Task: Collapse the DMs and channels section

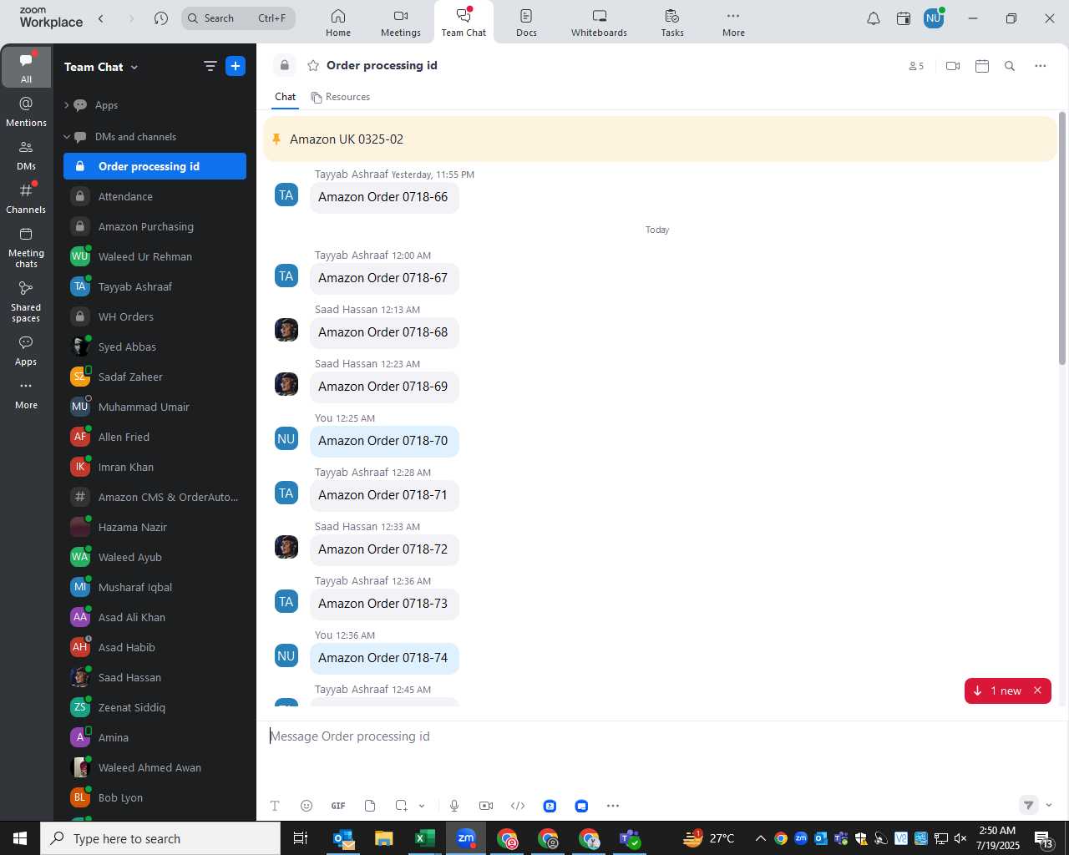Action: tap(67, 137)
